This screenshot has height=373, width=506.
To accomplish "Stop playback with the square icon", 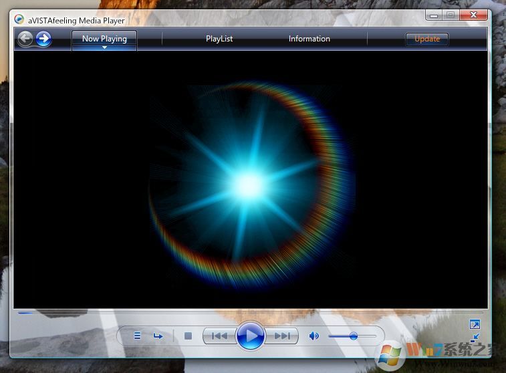I will [188, 336].
